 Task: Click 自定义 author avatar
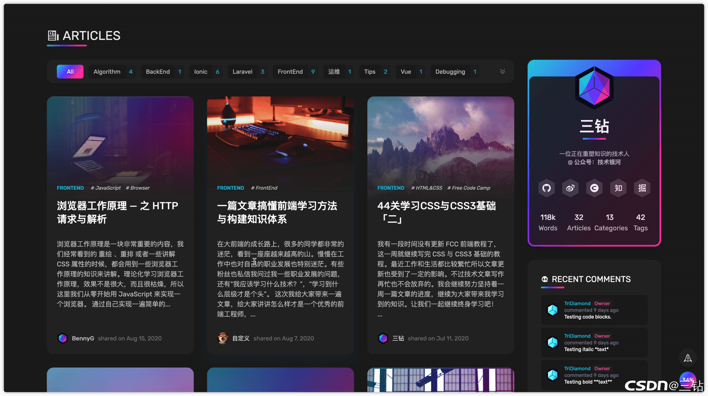pos(223,338)
